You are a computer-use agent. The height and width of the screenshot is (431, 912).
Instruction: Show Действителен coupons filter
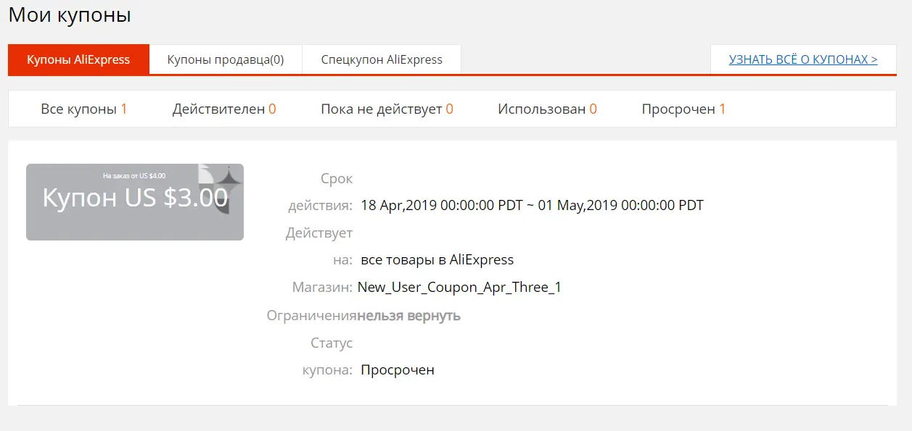click(224, 109)
